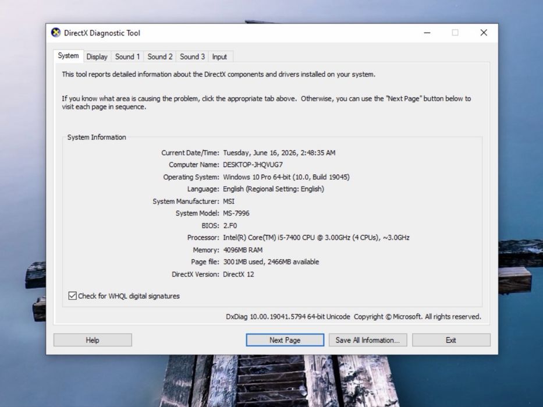
Task: Close the DirectX Diagnostic Tool window
Action: point(484,33)
